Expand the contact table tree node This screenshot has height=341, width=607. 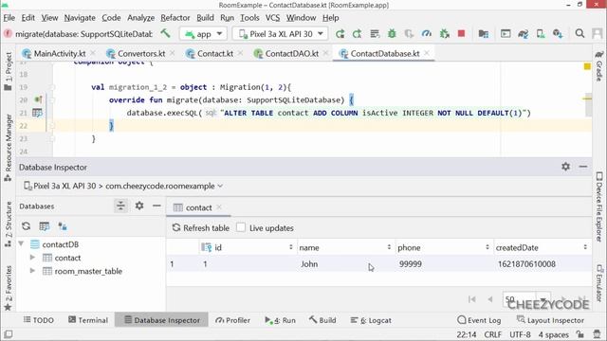[32, 258]
